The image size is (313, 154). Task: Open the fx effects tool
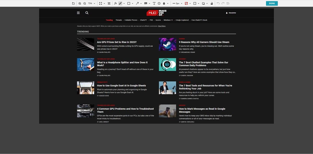click(x=115, y=3)
